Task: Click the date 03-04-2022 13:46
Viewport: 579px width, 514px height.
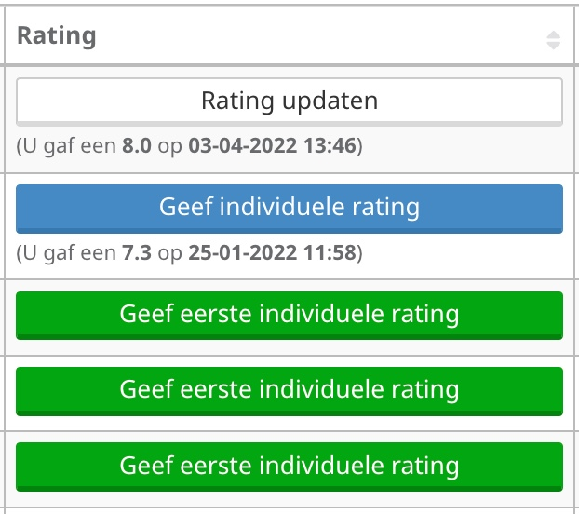Action: (x=273, y=146)
